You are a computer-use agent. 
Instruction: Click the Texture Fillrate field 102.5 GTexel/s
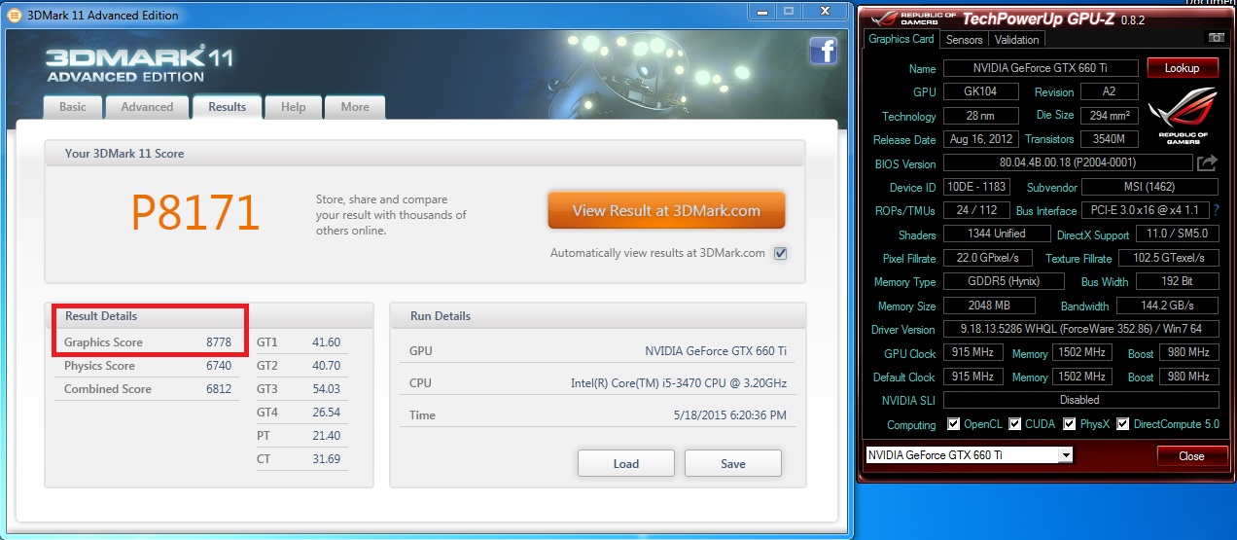pos(1169,258)
